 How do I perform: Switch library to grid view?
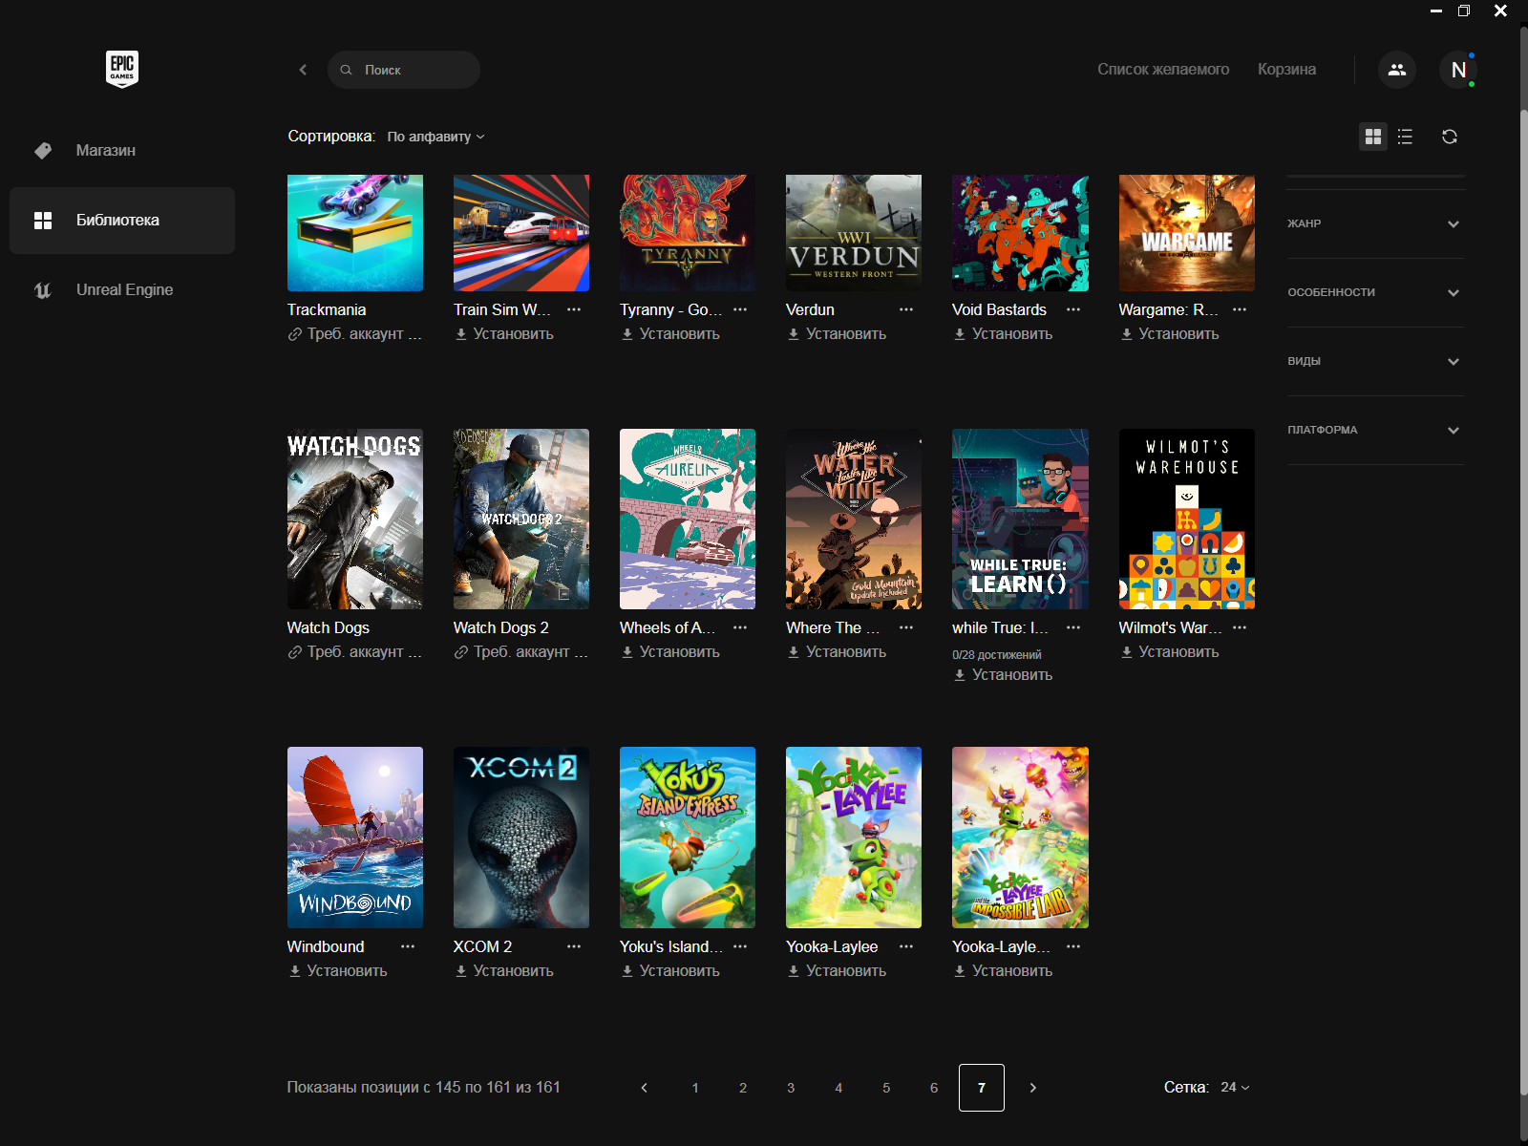[1373, 137]
